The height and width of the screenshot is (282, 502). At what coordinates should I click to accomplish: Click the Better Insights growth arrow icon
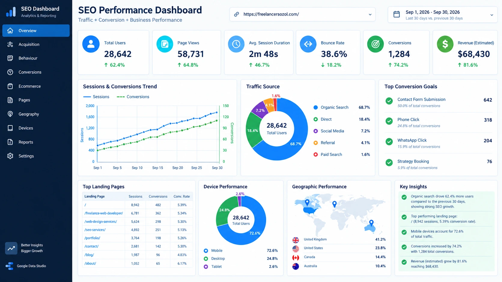tap(11, 248)
